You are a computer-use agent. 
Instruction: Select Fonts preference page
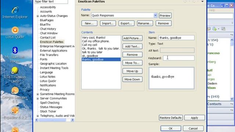click(x=44, y=59)
